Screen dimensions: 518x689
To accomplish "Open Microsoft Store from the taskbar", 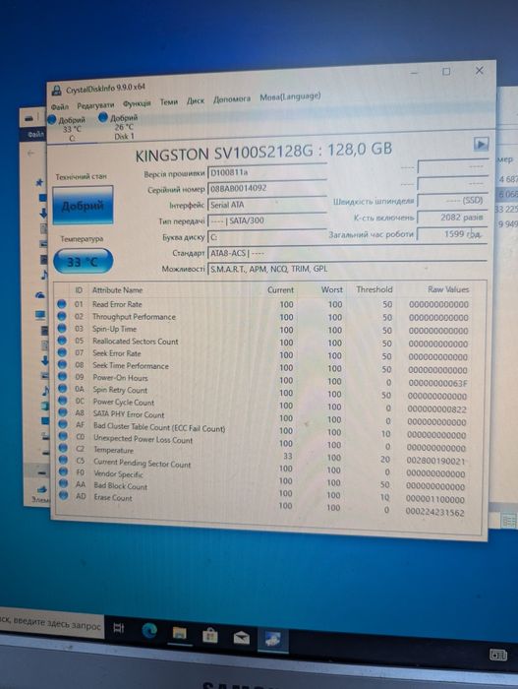I will pyautogui.click(x=209, y=636).
